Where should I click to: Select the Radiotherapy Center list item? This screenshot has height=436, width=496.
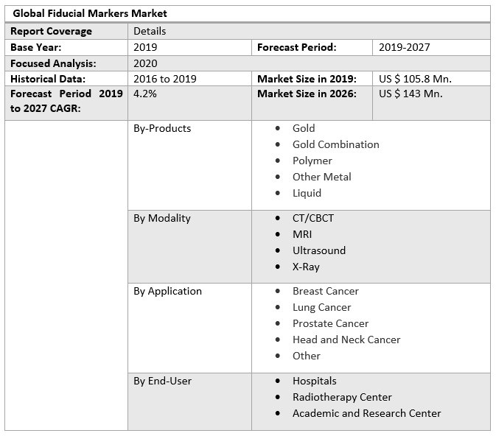pyautogui.click(x=342, y=397)
